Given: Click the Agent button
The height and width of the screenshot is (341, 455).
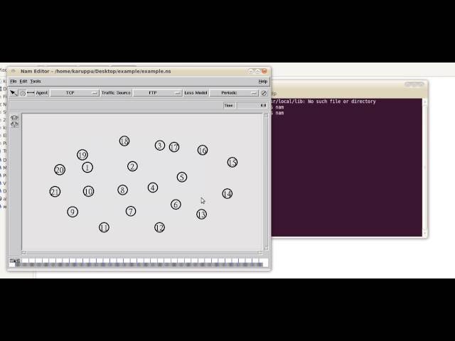Looking at the screenshot, I should (x=42, y=93).
